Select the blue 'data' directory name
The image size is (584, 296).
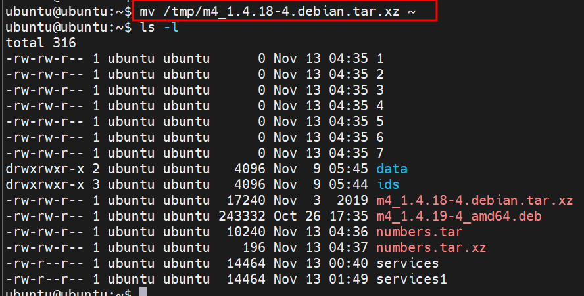point(391,169)
